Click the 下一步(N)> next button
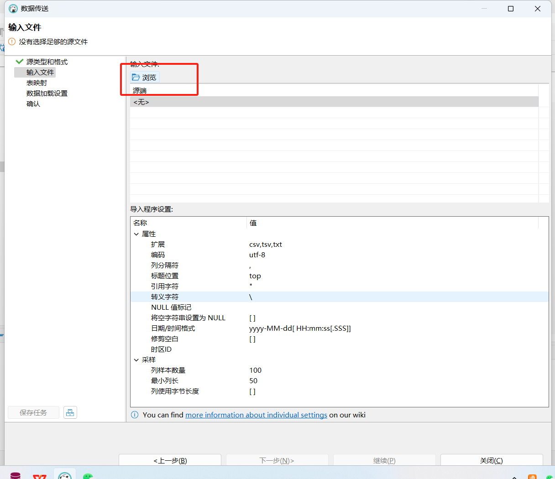Image resolution: width=555 pixels, height=479 pixels. [277, 460]
